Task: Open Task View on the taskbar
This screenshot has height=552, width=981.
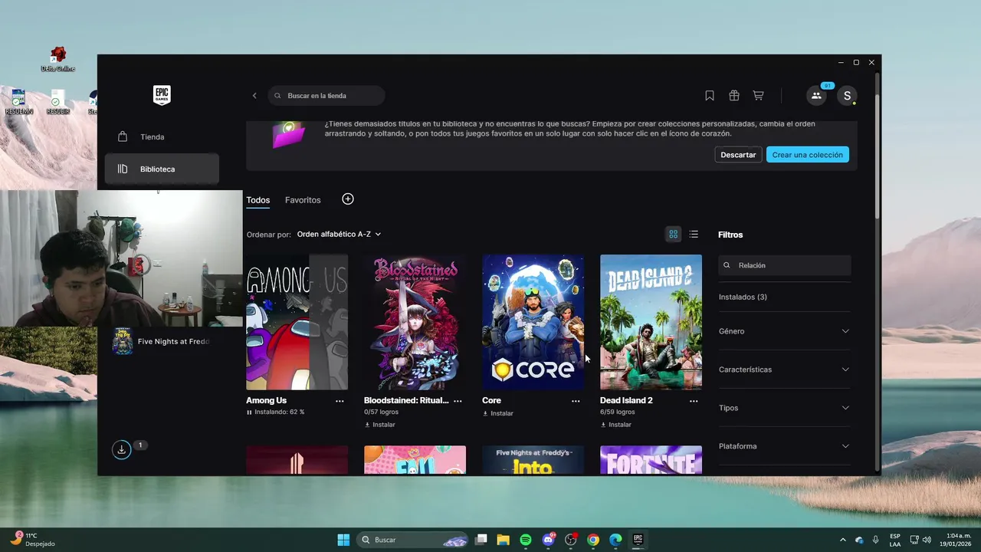Action: click(x=481, y=540)
